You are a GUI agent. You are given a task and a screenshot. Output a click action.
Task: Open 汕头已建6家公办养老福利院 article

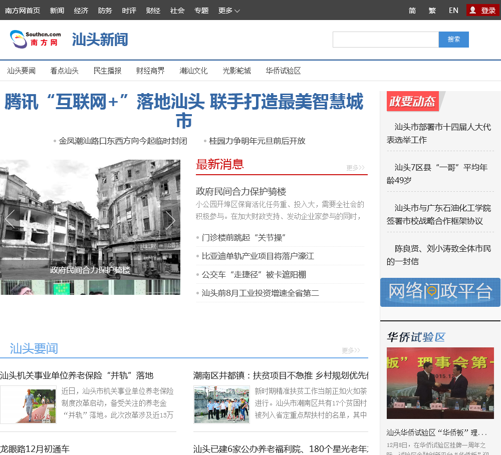pyautogui.click(x=281, y=449)
